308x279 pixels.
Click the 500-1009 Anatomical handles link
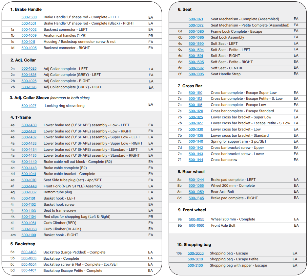tap(29, 36)
